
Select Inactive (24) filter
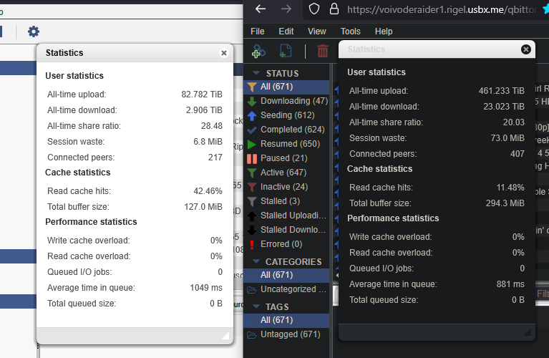point(286,188)
